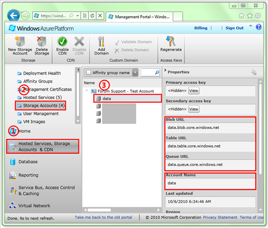The width and height of the screenshot is (268, 228).
Task: Click the Privacy Statement link
Action: [220, 217]
